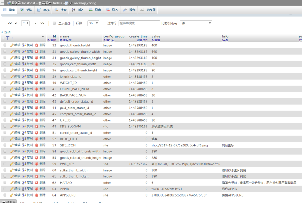302x203 pixels.
Task: Open the 行数 row count dropdown
Action: click(93, 23)
